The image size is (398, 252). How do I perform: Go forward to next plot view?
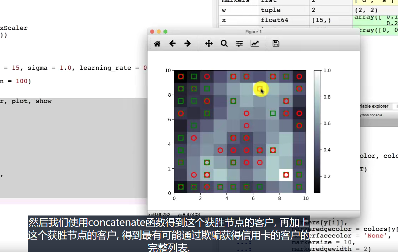pyautogui.click(x=188, y=44)
